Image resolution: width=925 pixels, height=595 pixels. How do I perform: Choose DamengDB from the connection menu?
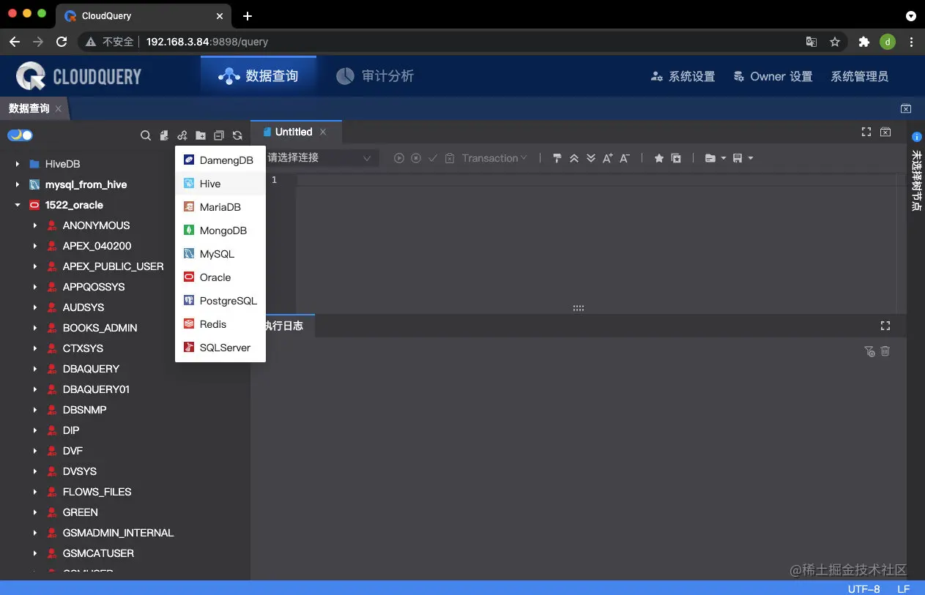[x=220, y=160]
